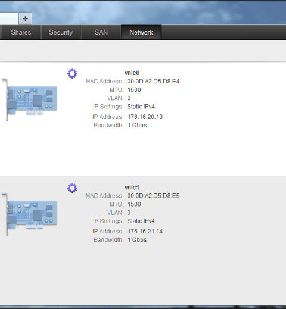Click the vnic0 interface name
The width and height of the screenshot is (286, 309).
tap(132, 73)
